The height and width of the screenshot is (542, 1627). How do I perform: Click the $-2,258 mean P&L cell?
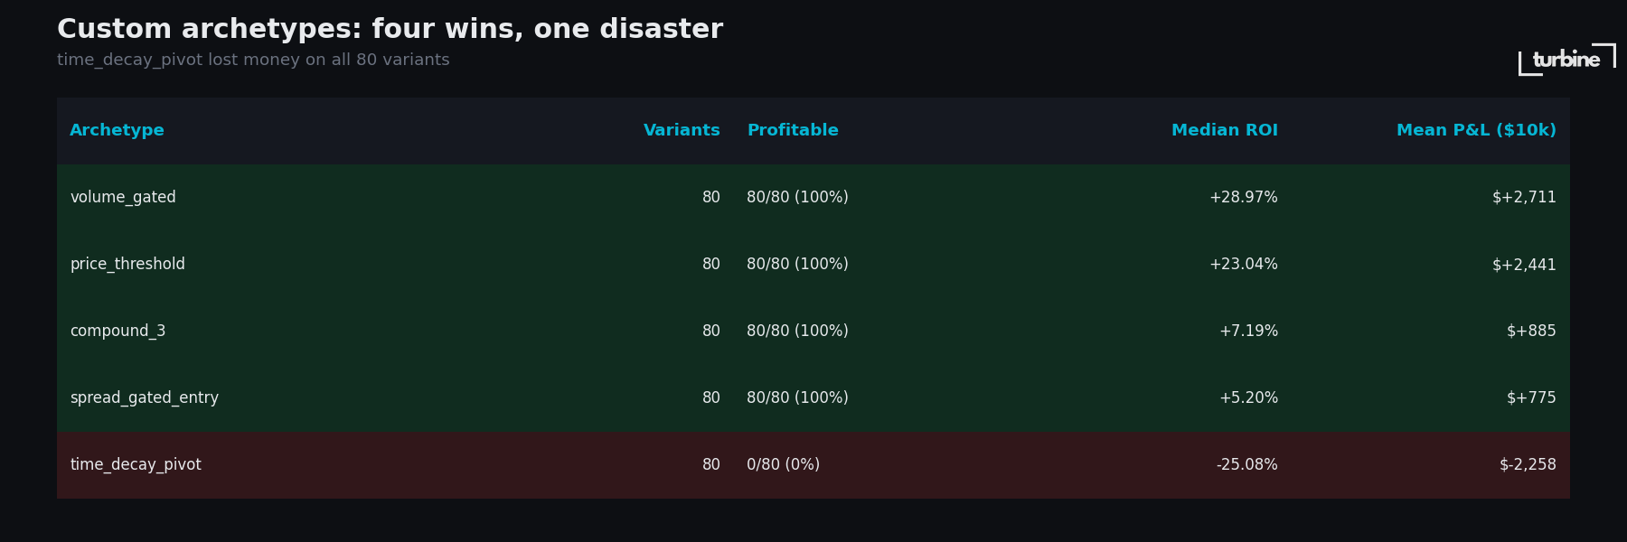1528,464
